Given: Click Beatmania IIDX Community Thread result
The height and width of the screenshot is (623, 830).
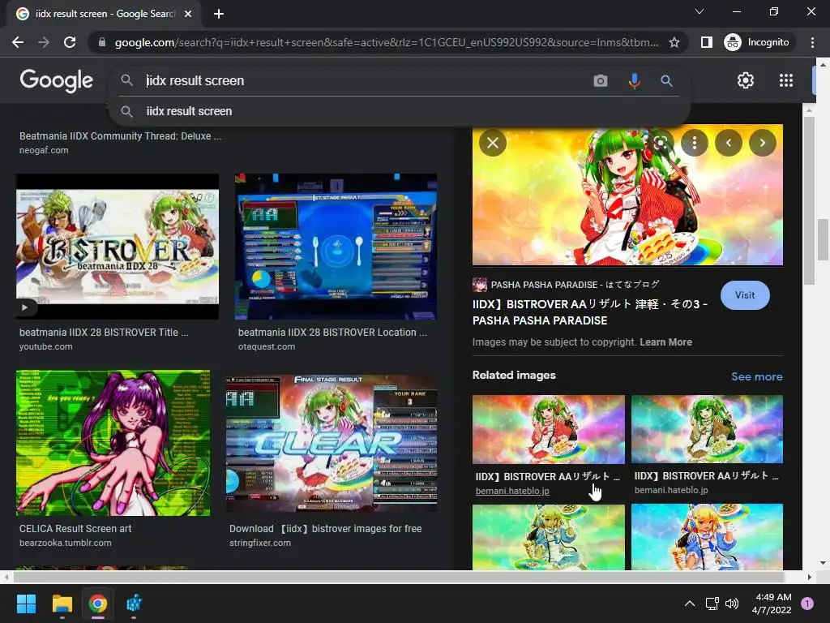Looking at the screenshot, I should pyautogui.click(x=120, y=136).
